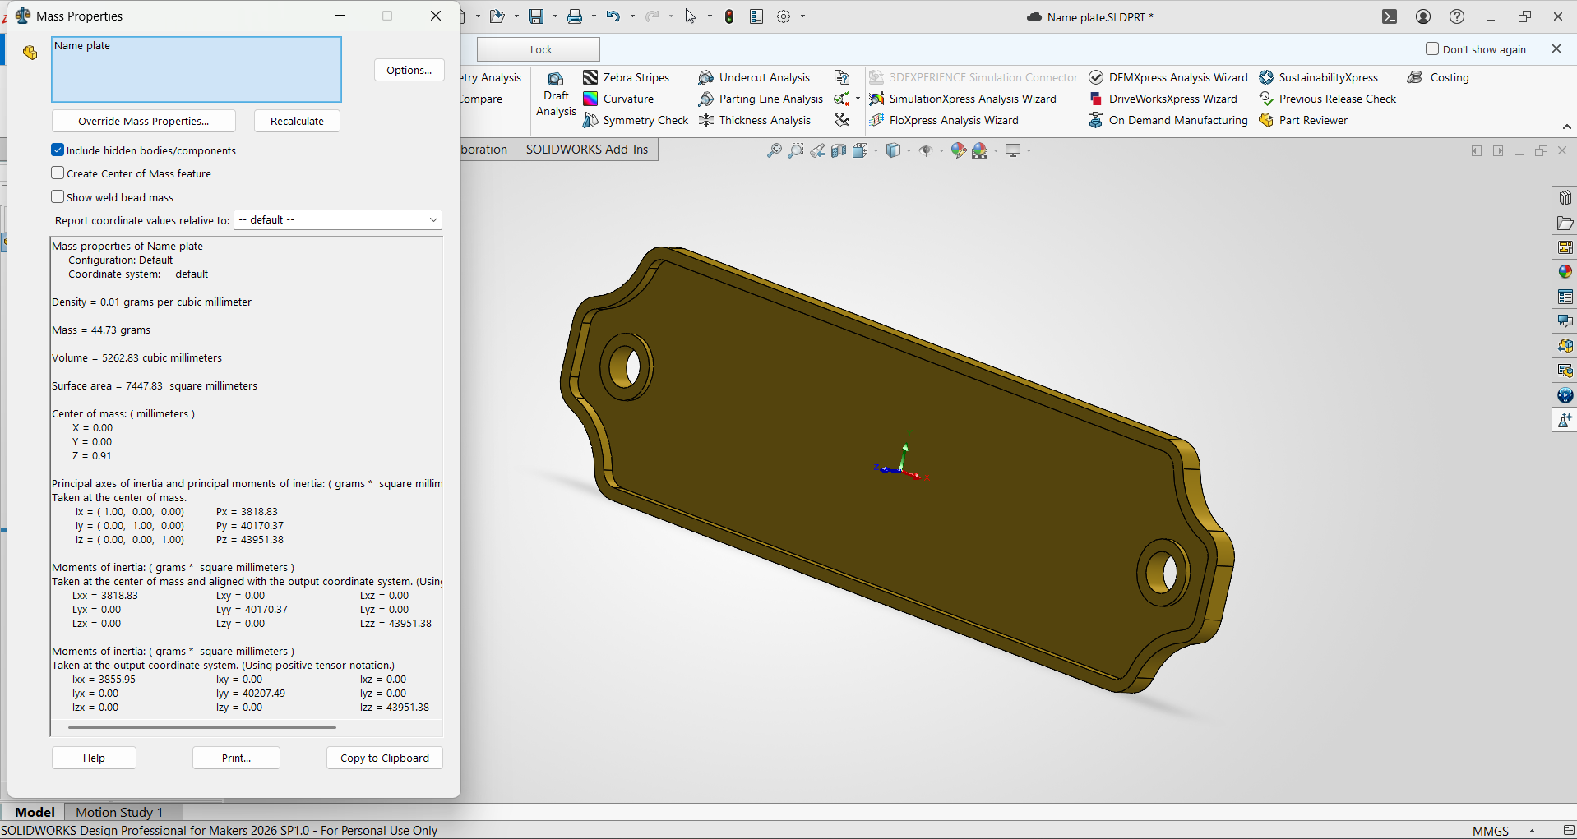Click Zoom to Area magnifier icon
The image size is (1577, 839).
tap(795, 150)
